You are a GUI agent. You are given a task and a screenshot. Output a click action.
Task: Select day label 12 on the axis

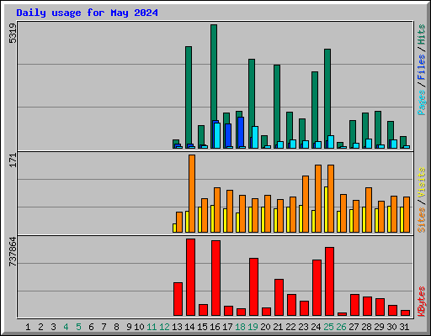coord(164,327)
